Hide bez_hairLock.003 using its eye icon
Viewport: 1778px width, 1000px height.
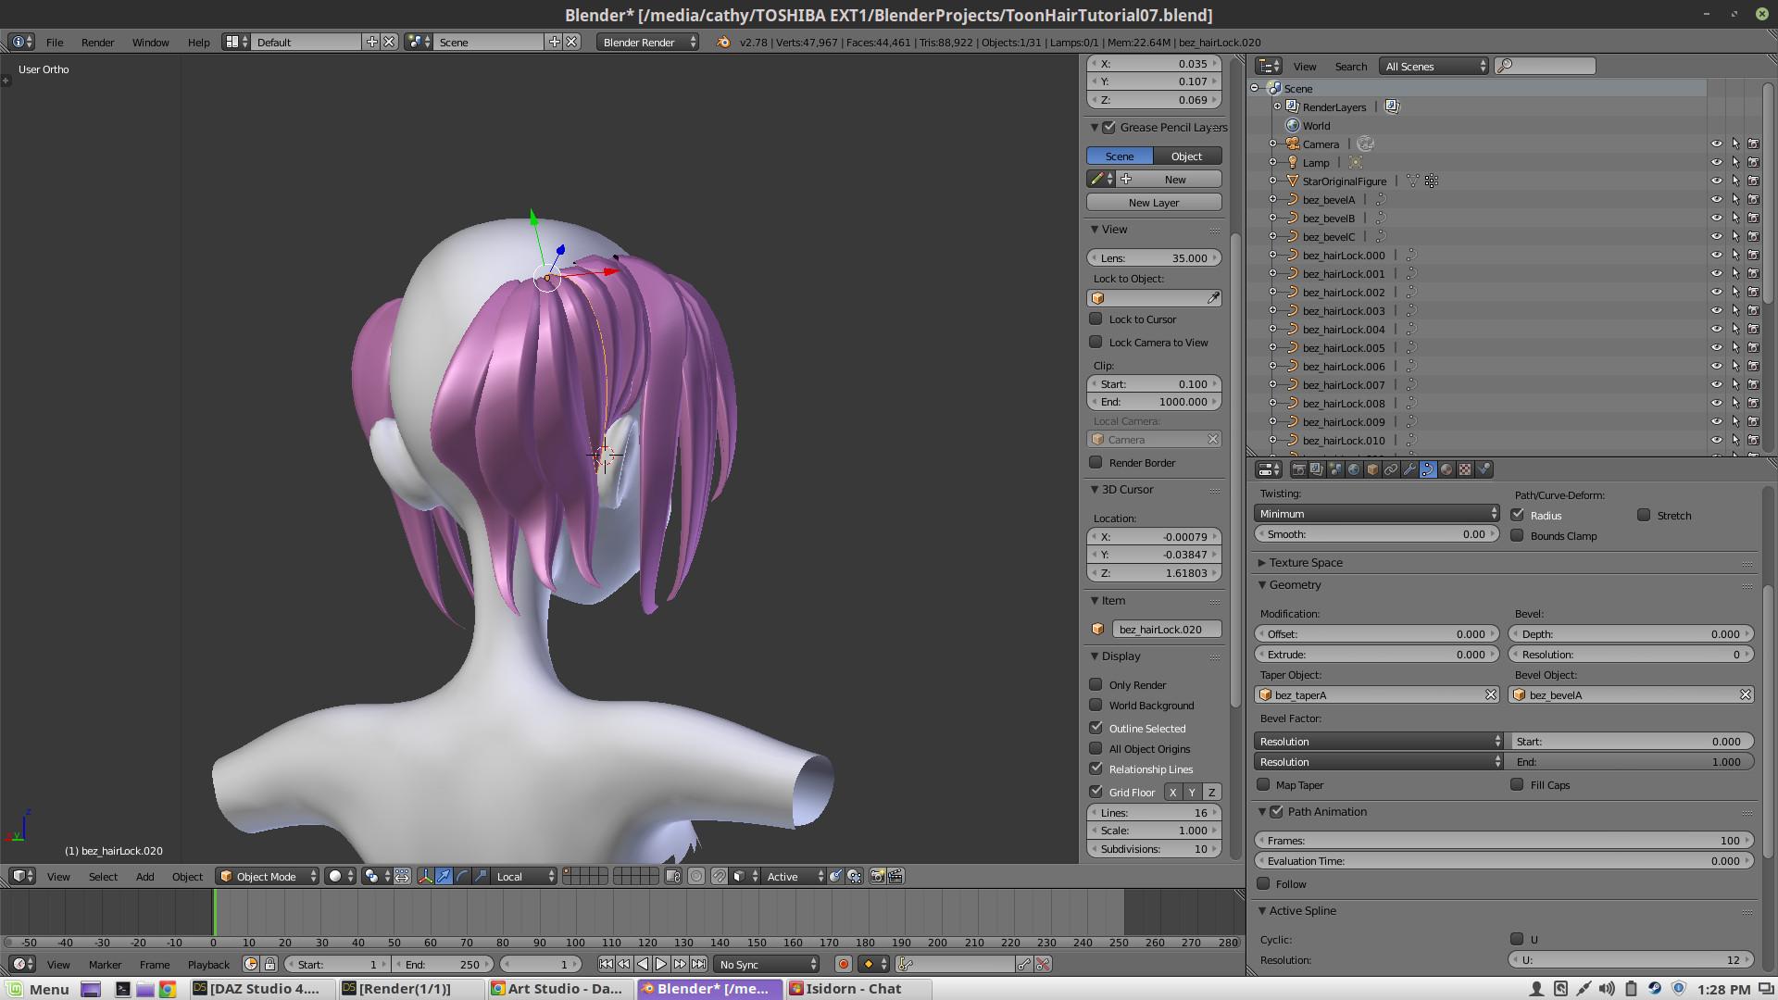coord(1716,311)
